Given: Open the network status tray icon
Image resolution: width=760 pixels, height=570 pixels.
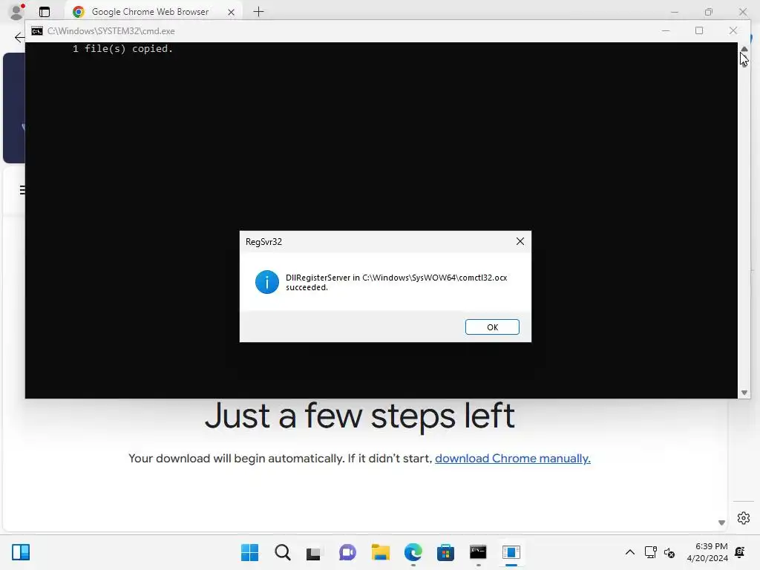Looking at the screenshot, I should click(650, 552).
